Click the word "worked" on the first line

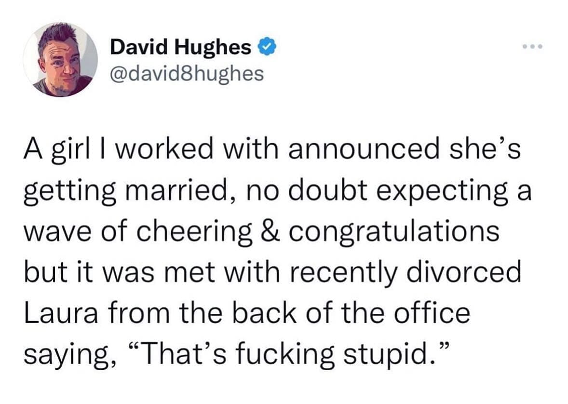168,151
